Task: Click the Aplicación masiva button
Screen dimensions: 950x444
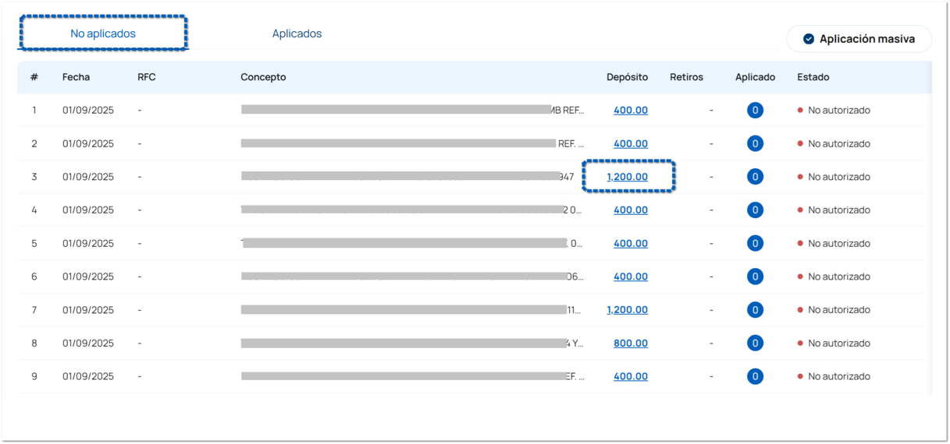Action: pyautogui.click(x=859, y=39)
